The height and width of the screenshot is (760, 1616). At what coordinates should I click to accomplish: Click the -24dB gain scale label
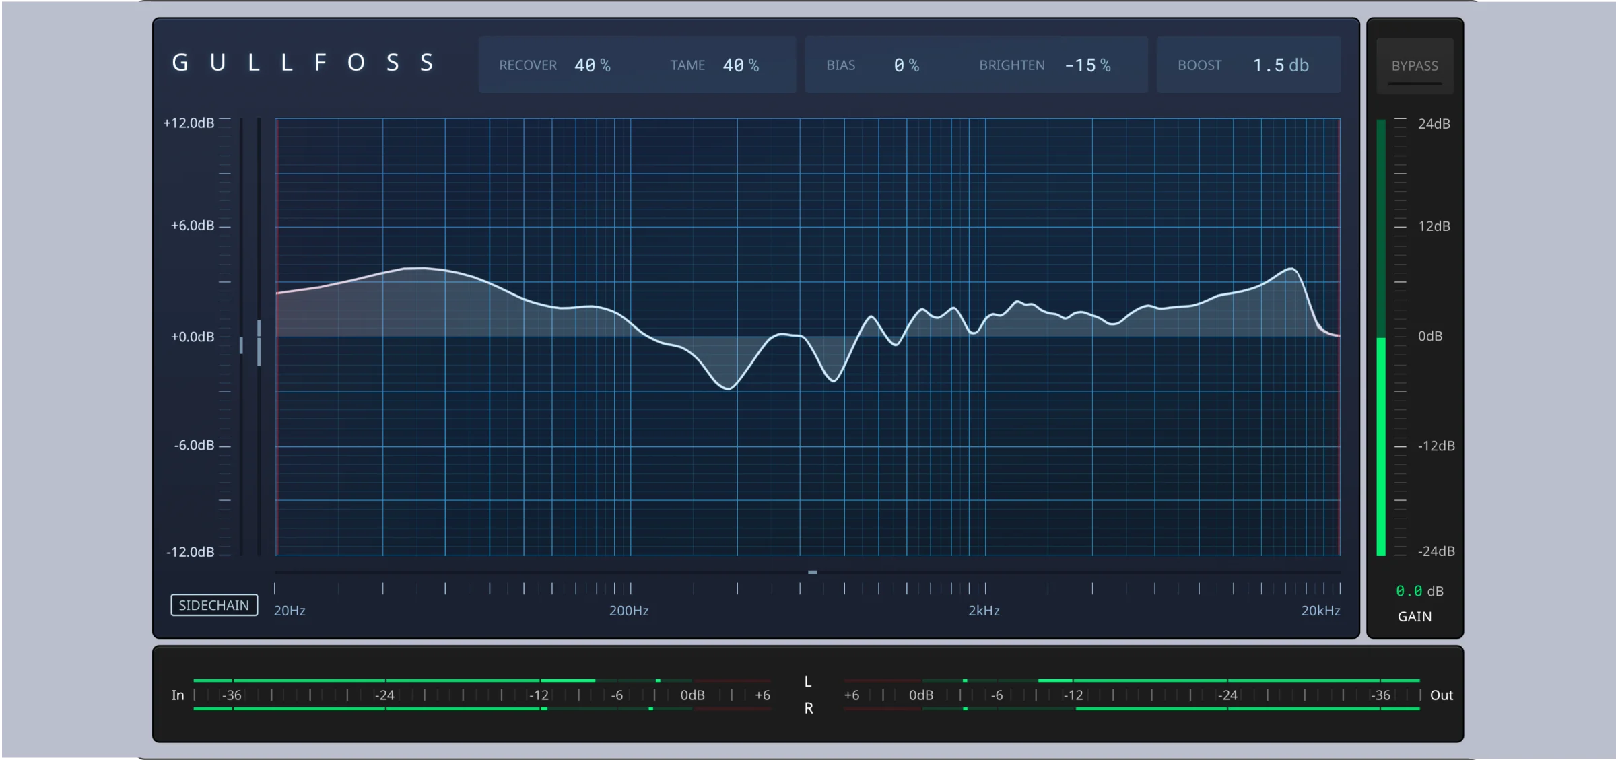click(x=1436, y=551)
